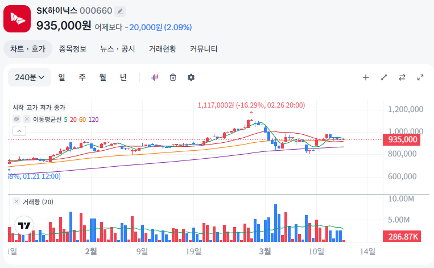Click the 시작 고가 저가 종가 legend
434x268 pixels.
(x=39, y=108)
